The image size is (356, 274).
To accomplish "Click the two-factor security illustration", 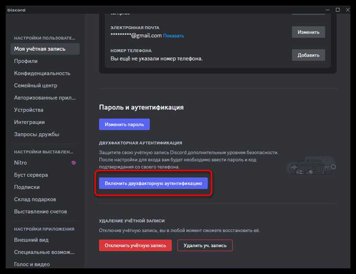I will click(311, 165).
